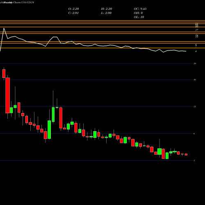
Task: Select the high value 'H: 2.20'
Action: 107,9
